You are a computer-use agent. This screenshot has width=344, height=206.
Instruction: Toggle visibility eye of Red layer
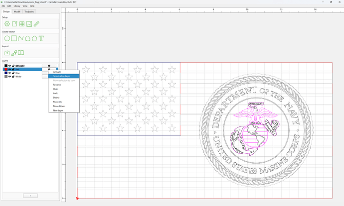click(x=9, y=69)
